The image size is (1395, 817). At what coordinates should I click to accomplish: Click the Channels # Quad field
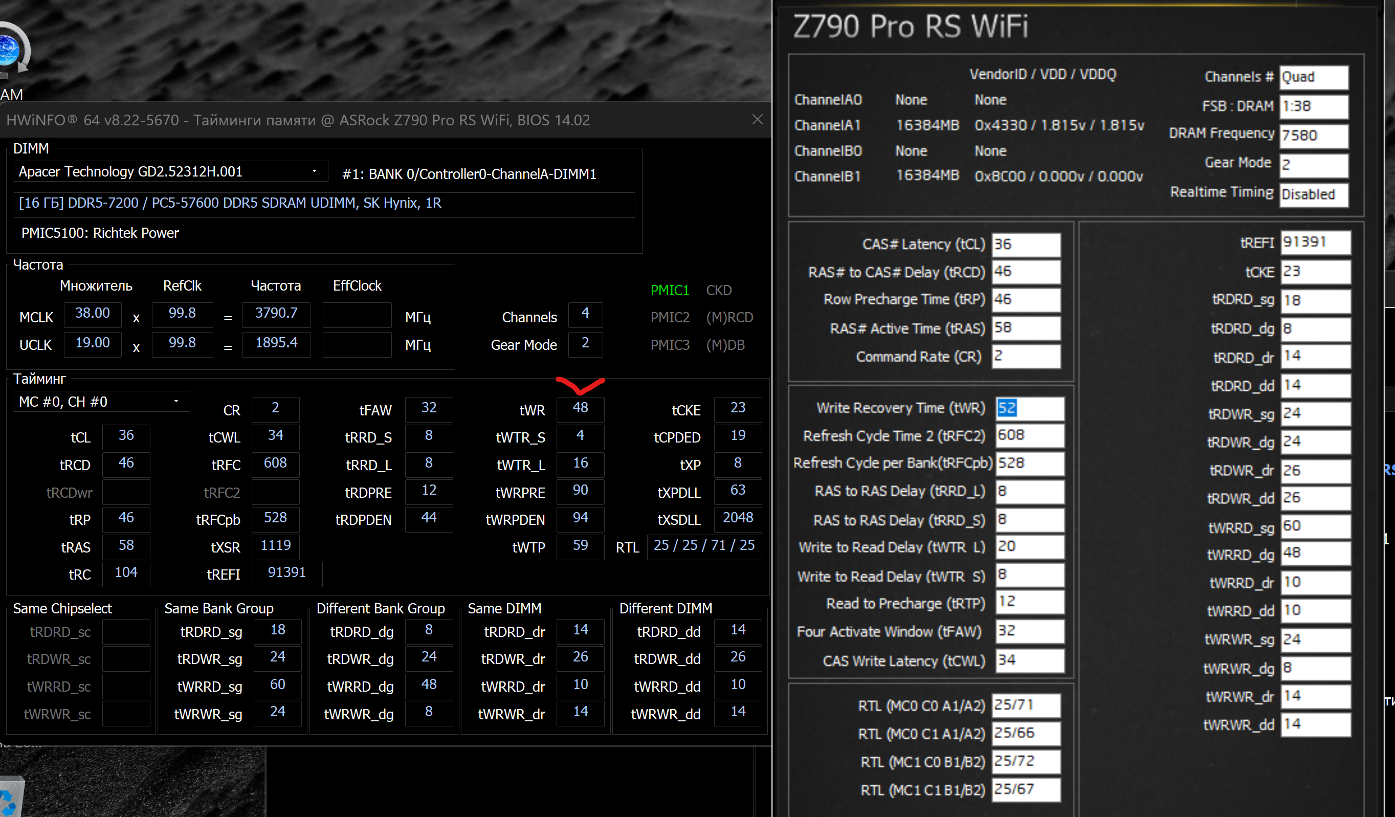pos(1314,77)
